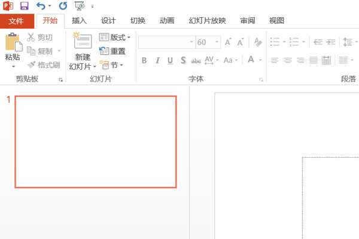Toggle italic formatting
The height and width of the screenshot is (239, 359).
[x=157, y=60]
